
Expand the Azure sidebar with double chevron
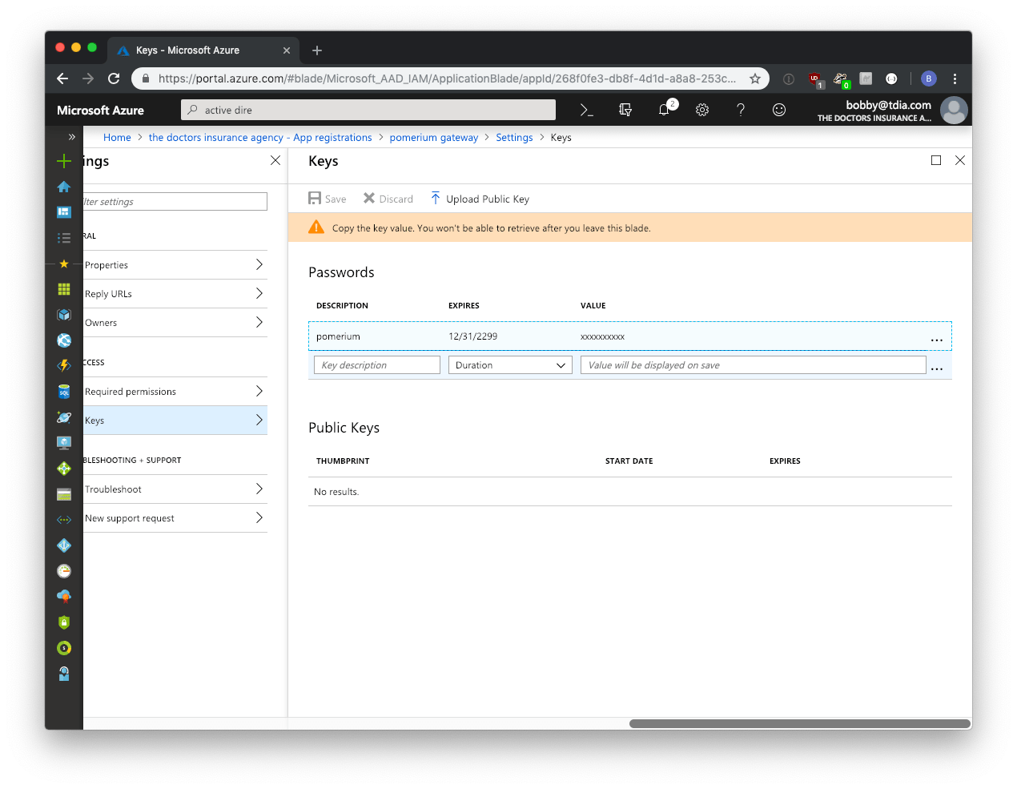(72, 137)
